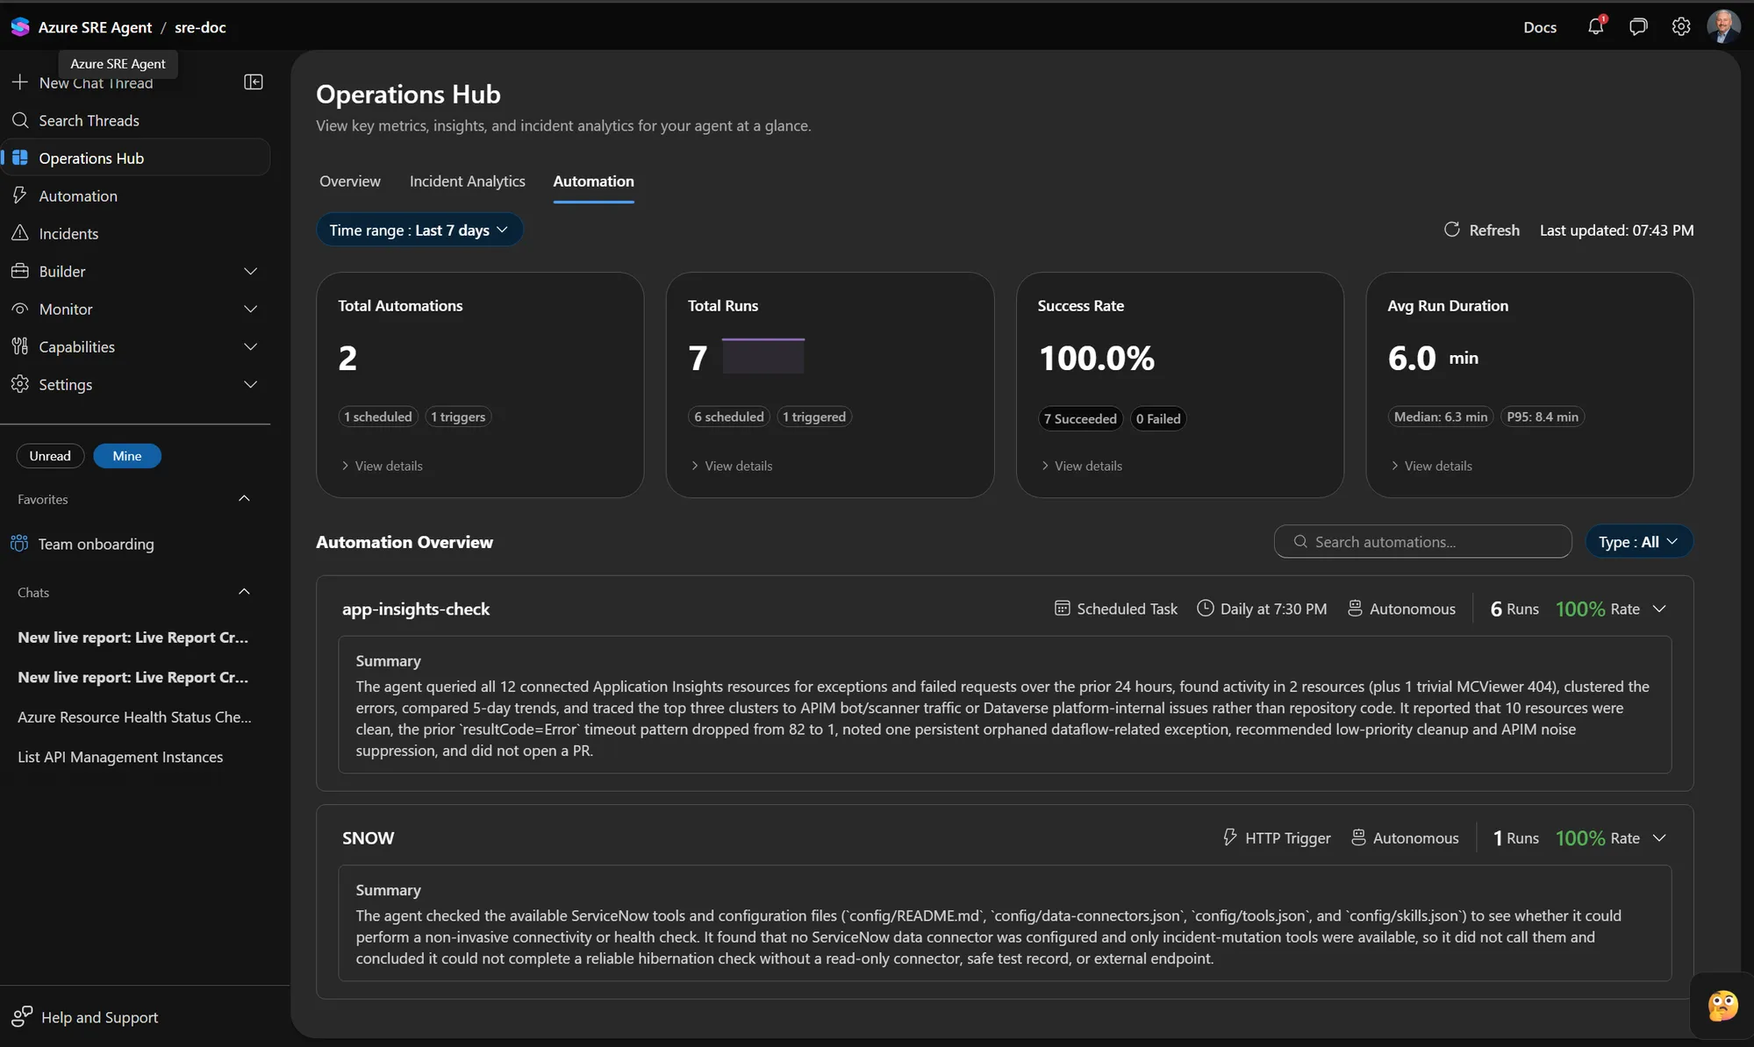Click the Refresh button
Viewport: 1754px width, 1047px height.
tap(1482, 230)
